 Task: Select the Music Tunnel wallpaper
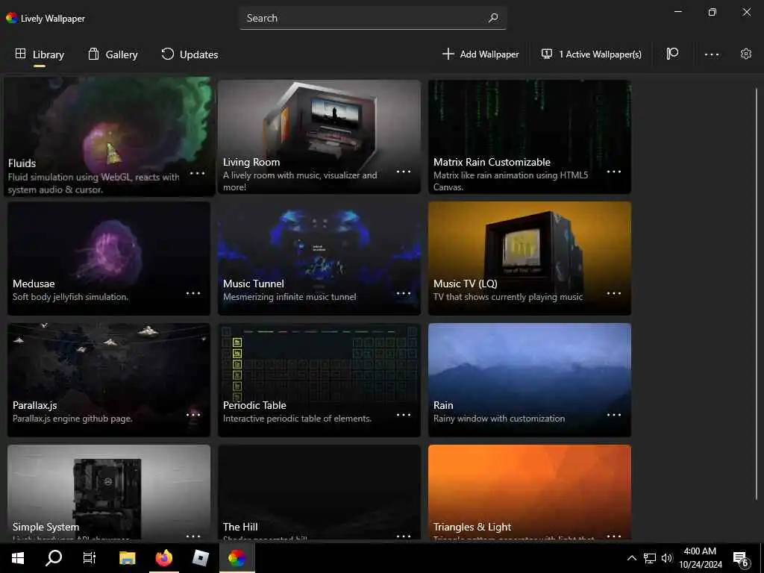(x=319, y=258)
